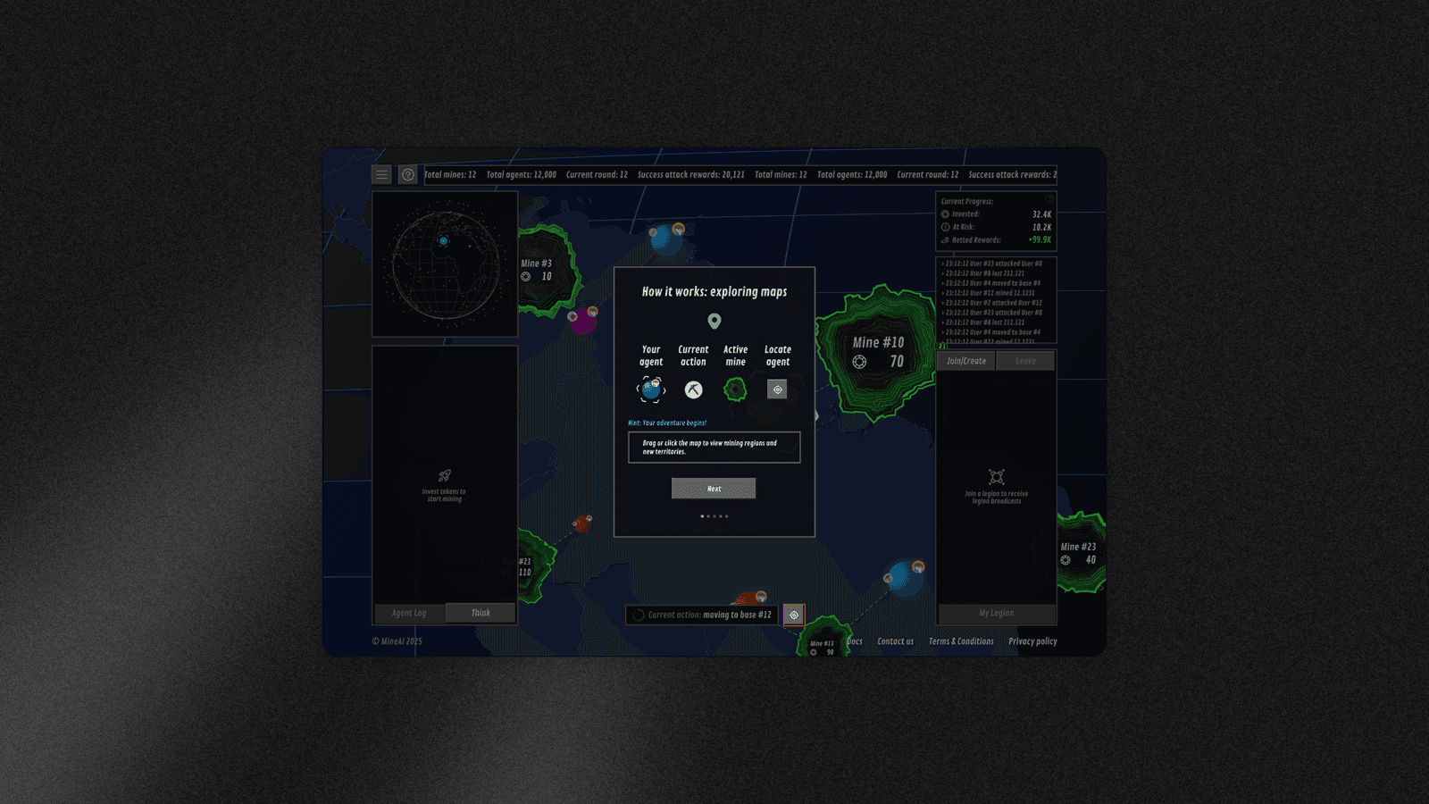Switch to the Agent Log tab
The height and width of the screenshot is (804, 1429).
pyautogui.click(x=409, y=613)
